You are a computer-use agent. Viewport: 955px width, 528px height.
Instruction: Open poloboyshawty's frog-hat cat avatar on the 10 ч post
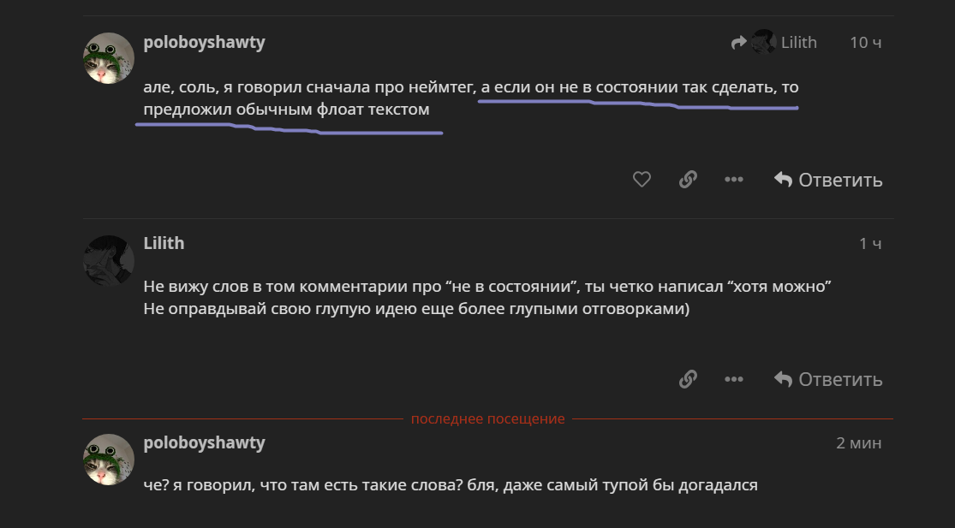[x=109, y=58]
